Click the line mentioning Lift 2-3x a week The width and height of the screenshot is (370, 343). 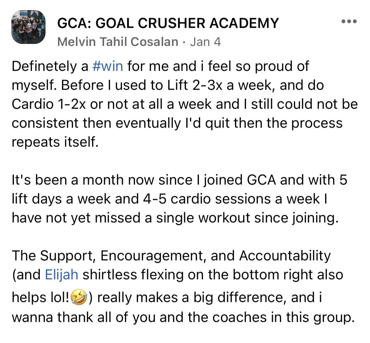pos(168,85)
